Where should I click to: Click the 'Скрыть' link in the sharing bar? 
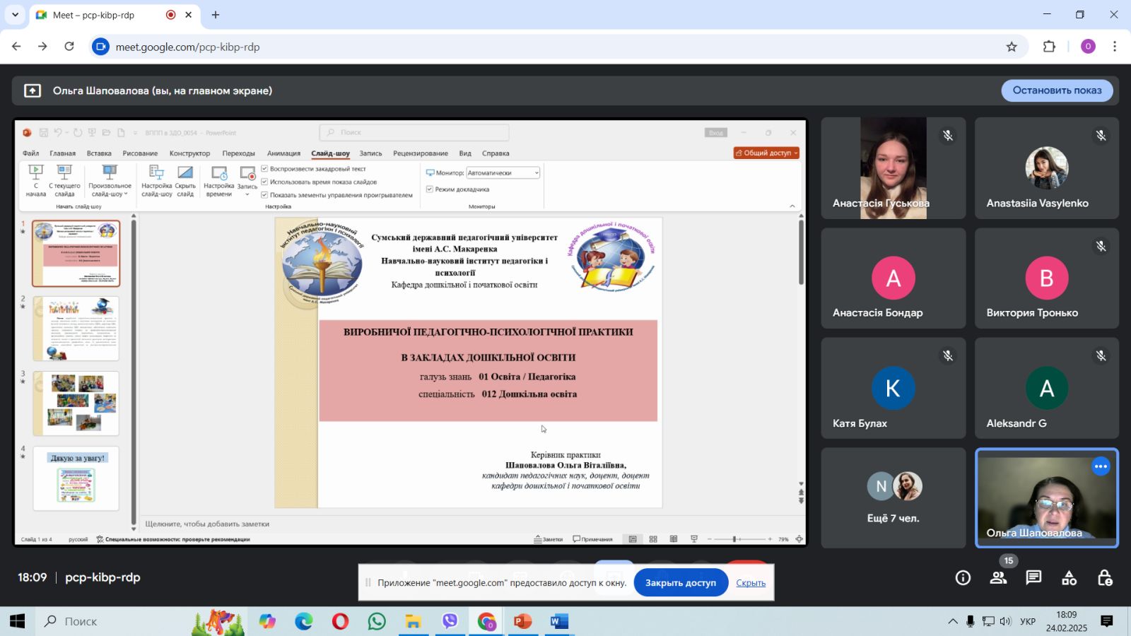750,583
